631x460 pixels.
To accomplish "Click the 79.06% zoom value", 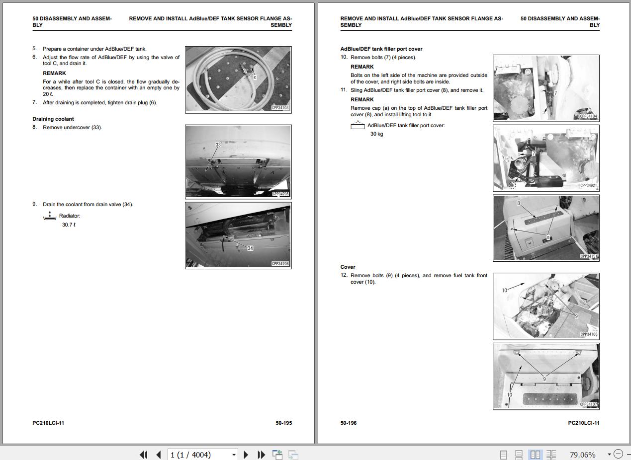I will tap(582, 455).
